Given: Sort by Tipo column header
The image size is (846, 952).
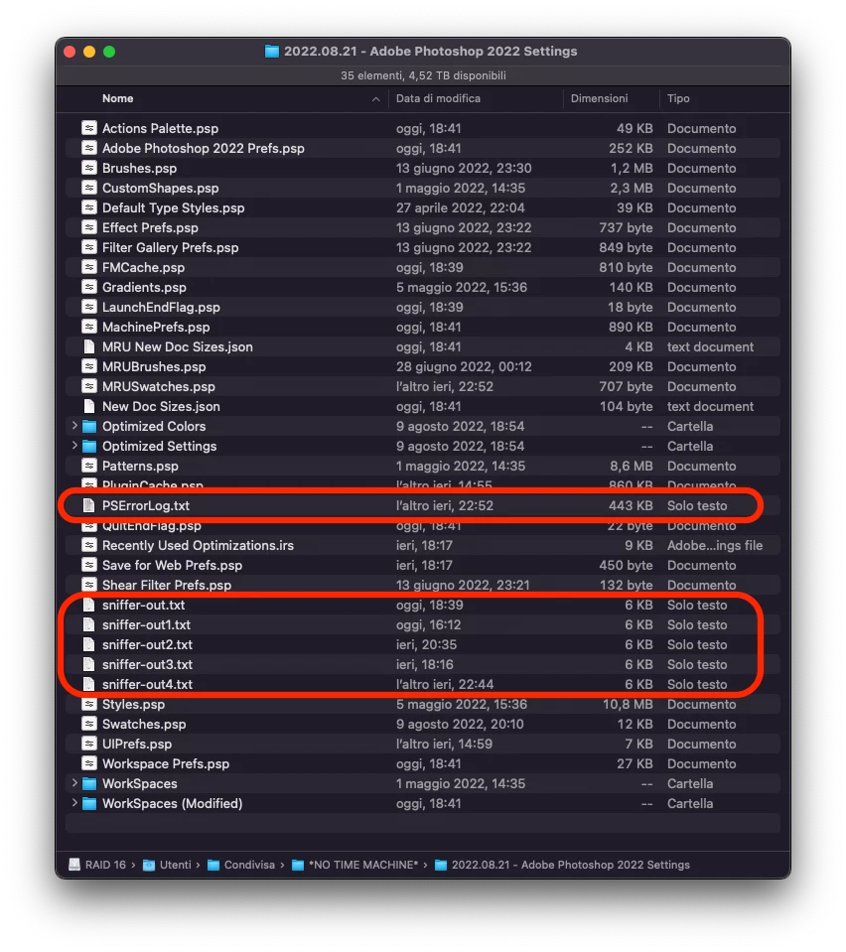Looking at the screenshot, I should coord(678,98).
